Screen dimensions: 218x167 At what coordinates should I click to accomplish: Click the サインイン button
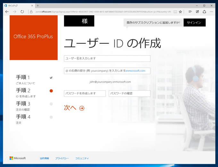[x=195, y=22]
